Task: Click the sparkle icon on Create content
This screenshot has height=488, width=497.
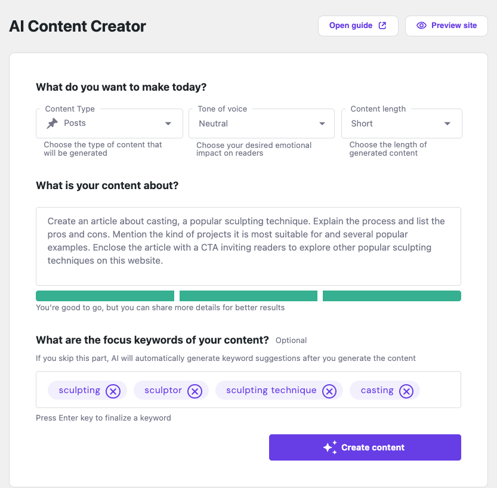Action: 330,447
